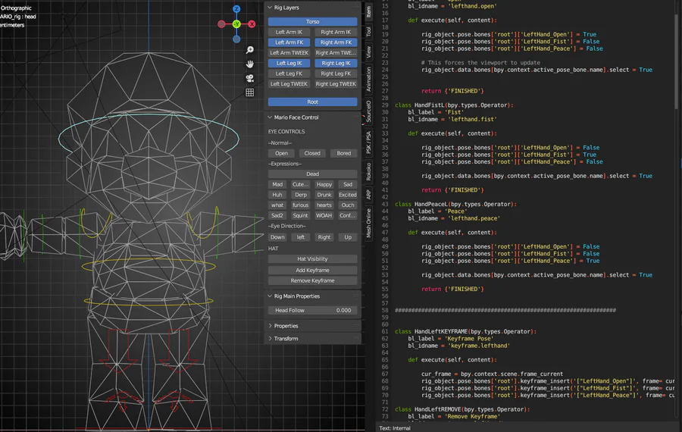The width and height of the screenshot is (682, 432).
Task: Apply the Derp expression
Action: 301,195
